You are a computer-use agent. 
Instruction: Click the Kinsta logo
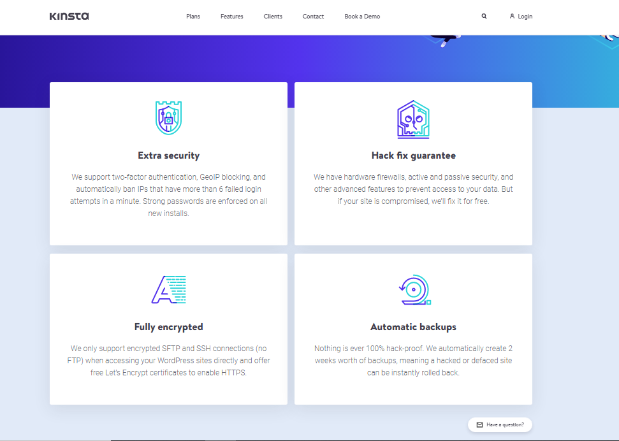pyautogui.click(x=68, y=17)
